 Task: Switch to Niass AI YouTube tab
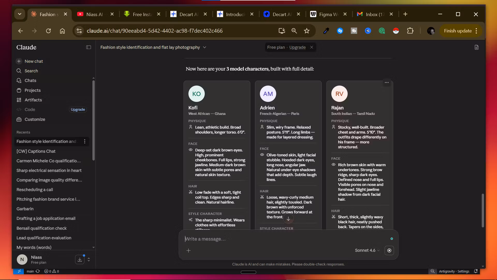tap(94, 14)
